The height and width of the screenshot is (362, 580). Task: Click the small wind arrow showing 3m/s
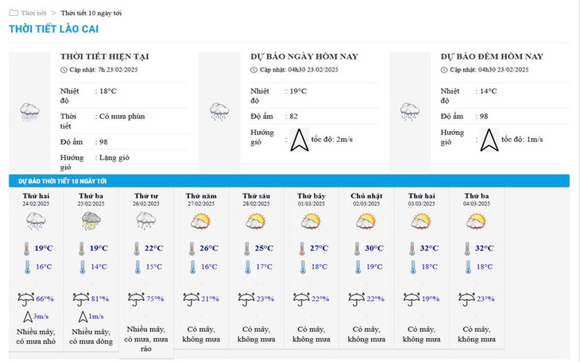tap(28, 317)
